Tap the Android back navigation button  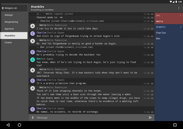click(8, 125)
